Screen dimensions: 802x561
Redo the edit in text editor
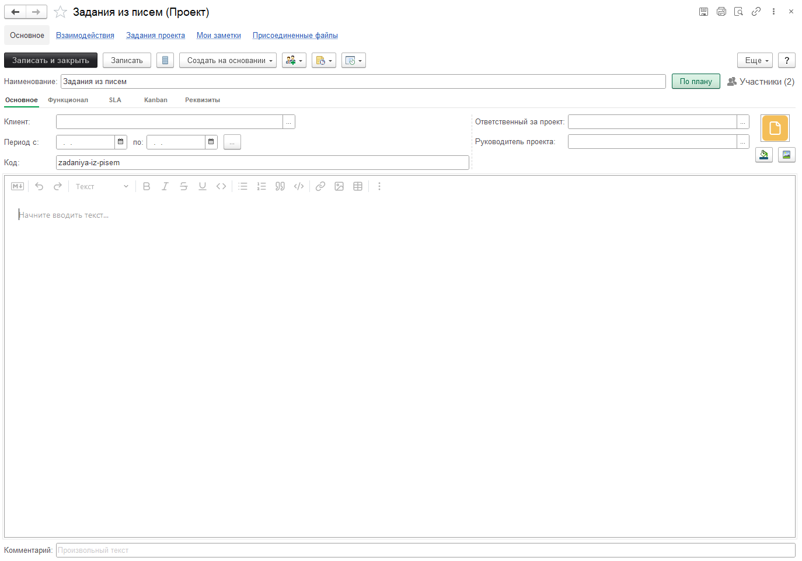pyautogui.click(x=58, y=186)
